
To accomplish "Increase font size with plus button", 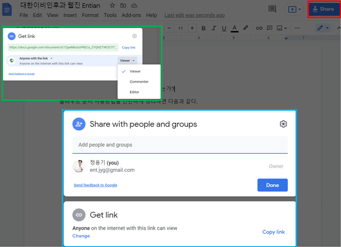I will [192, 28].
